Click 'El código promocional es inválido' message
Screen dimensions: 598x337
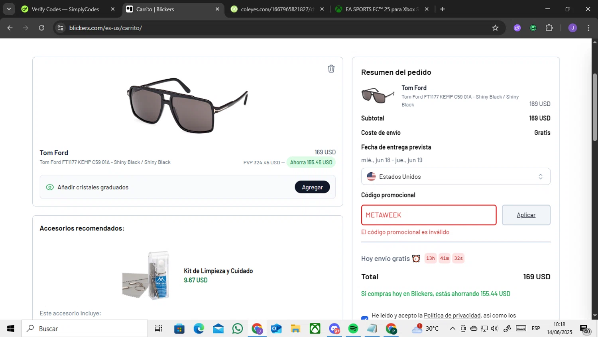[405, 232]
